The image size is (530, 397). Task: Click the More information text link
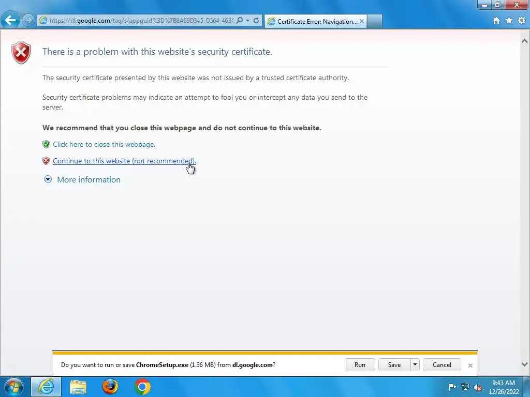click(89, 179)
